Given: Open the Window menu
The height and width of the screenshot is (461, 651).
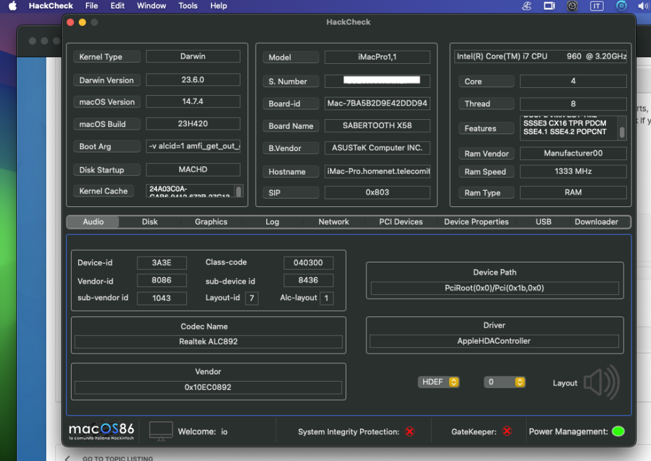Looking at the screenshot, I should point(152,6).
